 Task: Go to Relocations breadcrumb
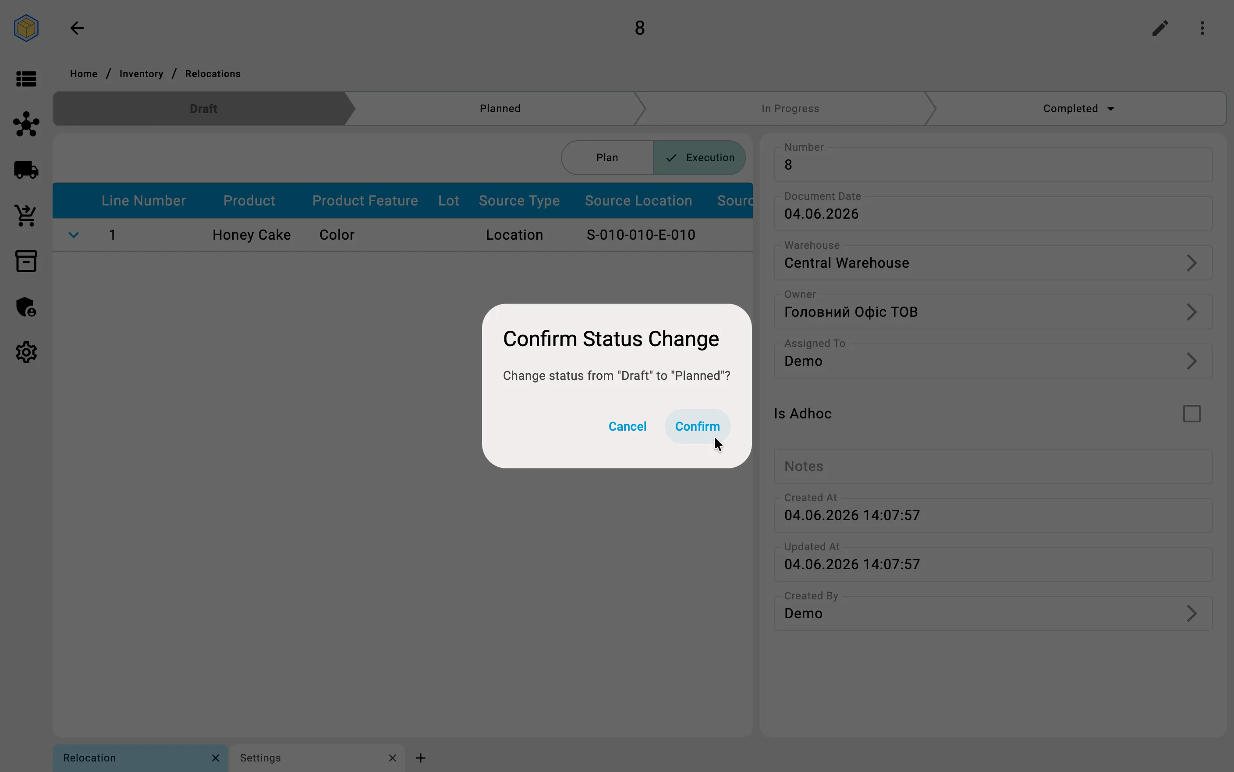[x=213, y=74]
